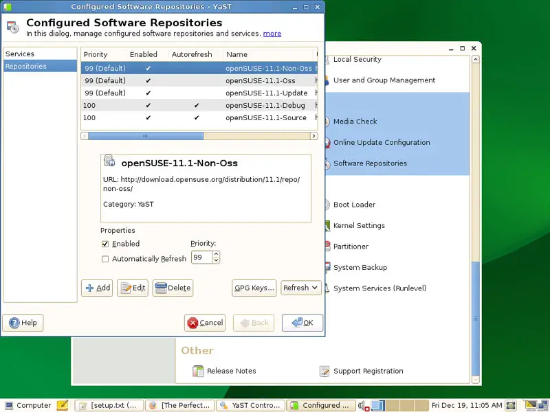The image size is (550, 412).
Task: Click the repository icon beside openSUSE-11.1-Non-Oss title
Action: pyautogui.click(x=109, y=161)
